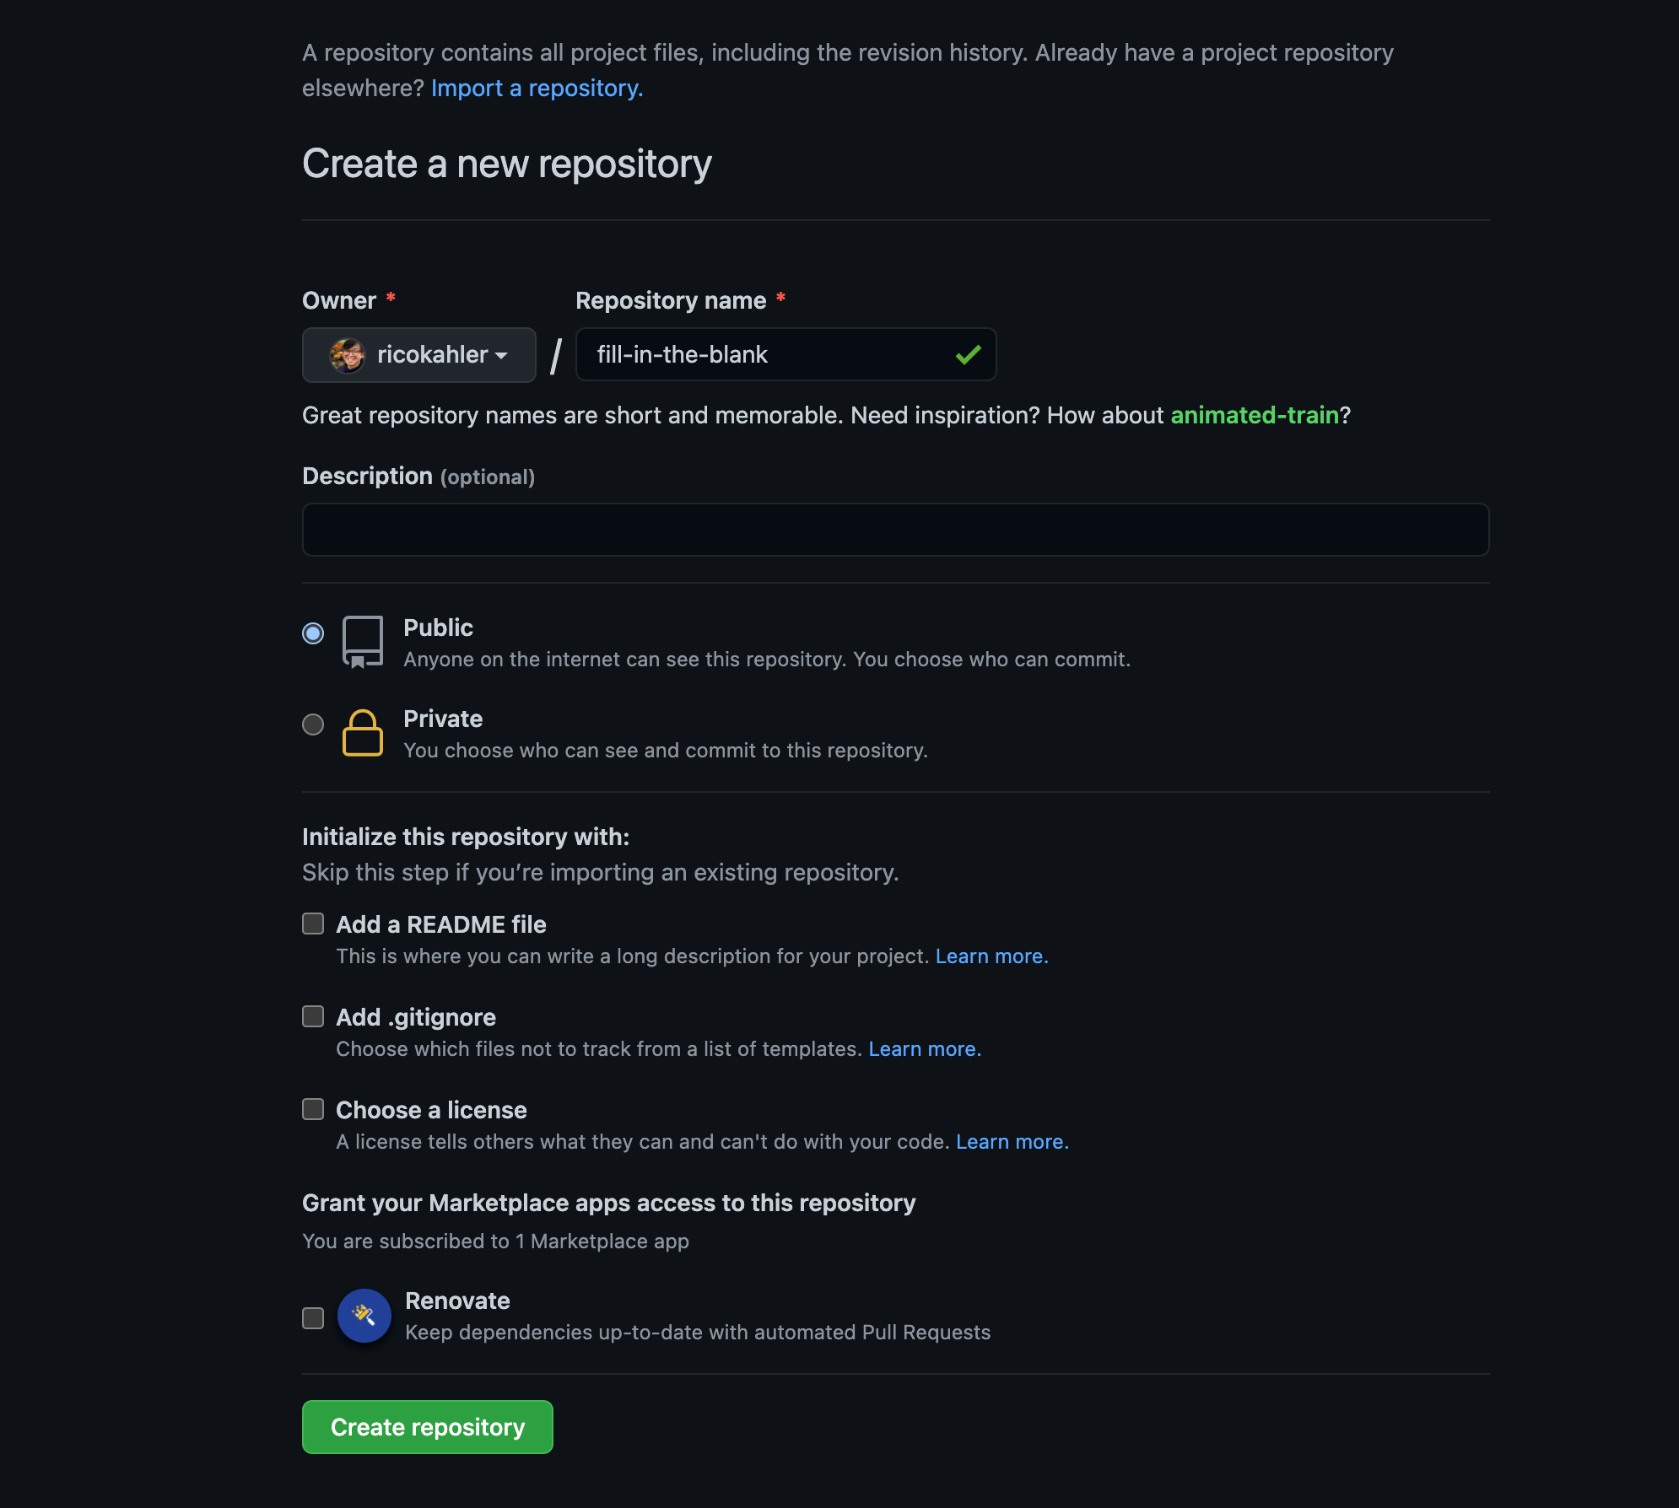Image resolution: width=1679 pixels, height=1508 pixels.
Task: Click the Repository name text field
Action: [x=759, y=354]
